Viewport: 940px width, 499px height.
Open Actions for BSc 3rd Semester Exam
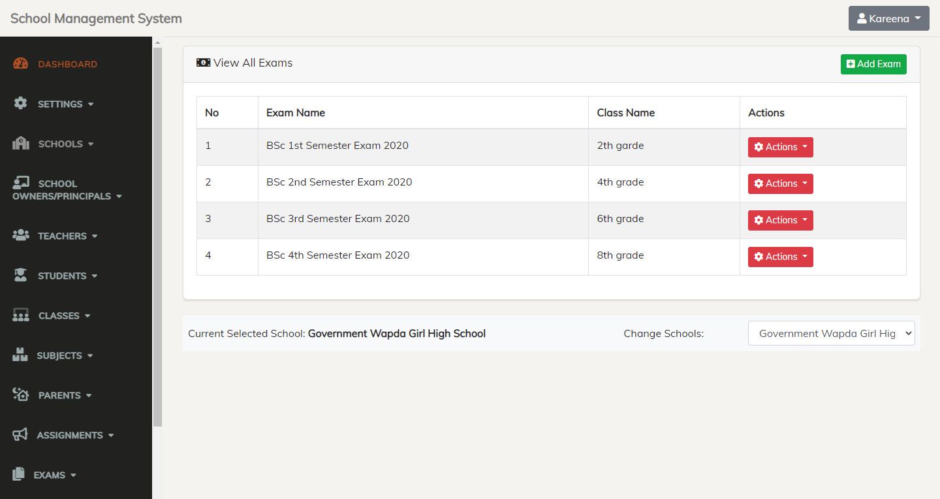(780, 220)
